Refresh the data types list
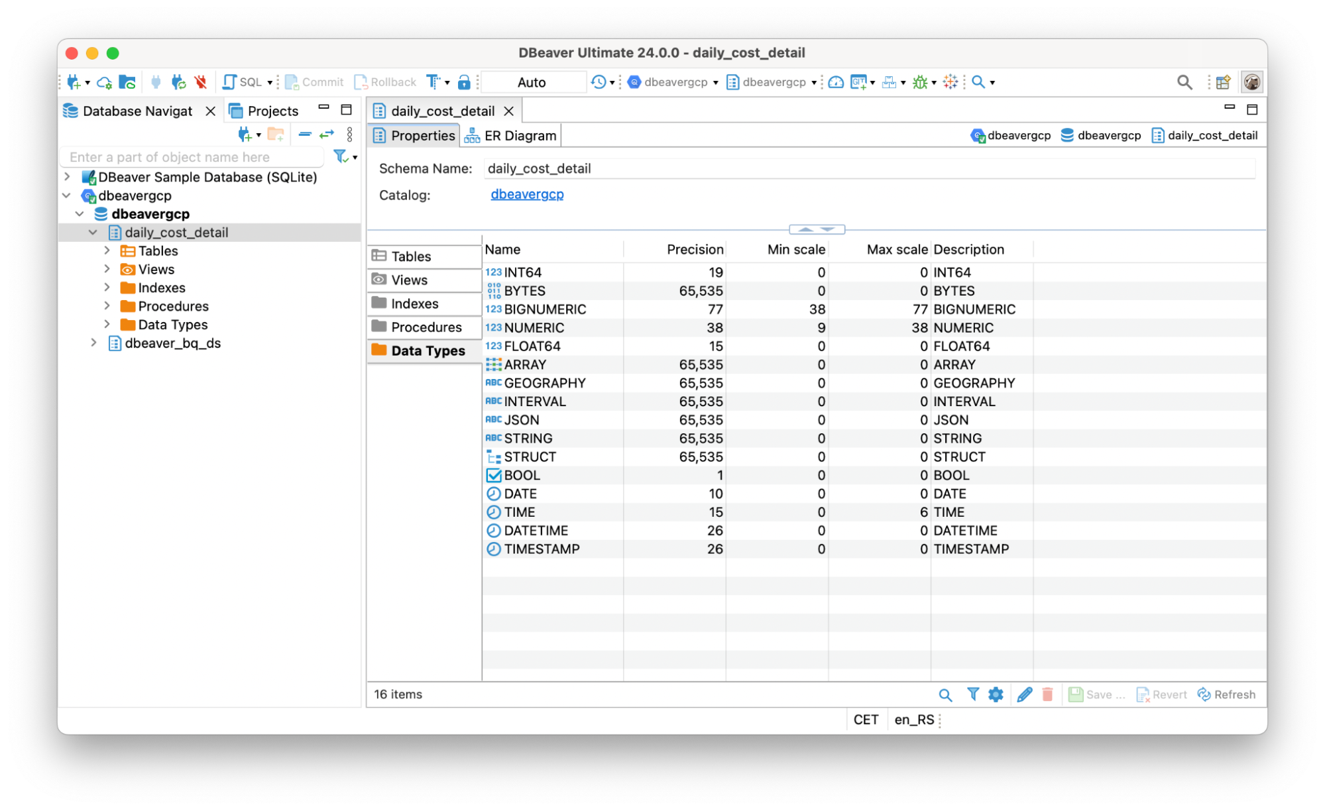 tap(1227, 694)
